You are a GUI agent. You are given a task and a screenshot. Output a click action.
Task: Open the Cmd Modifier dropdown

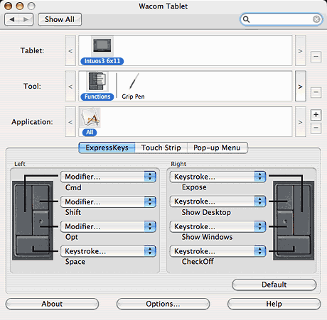pyautogui.click(x=108, y=177)
